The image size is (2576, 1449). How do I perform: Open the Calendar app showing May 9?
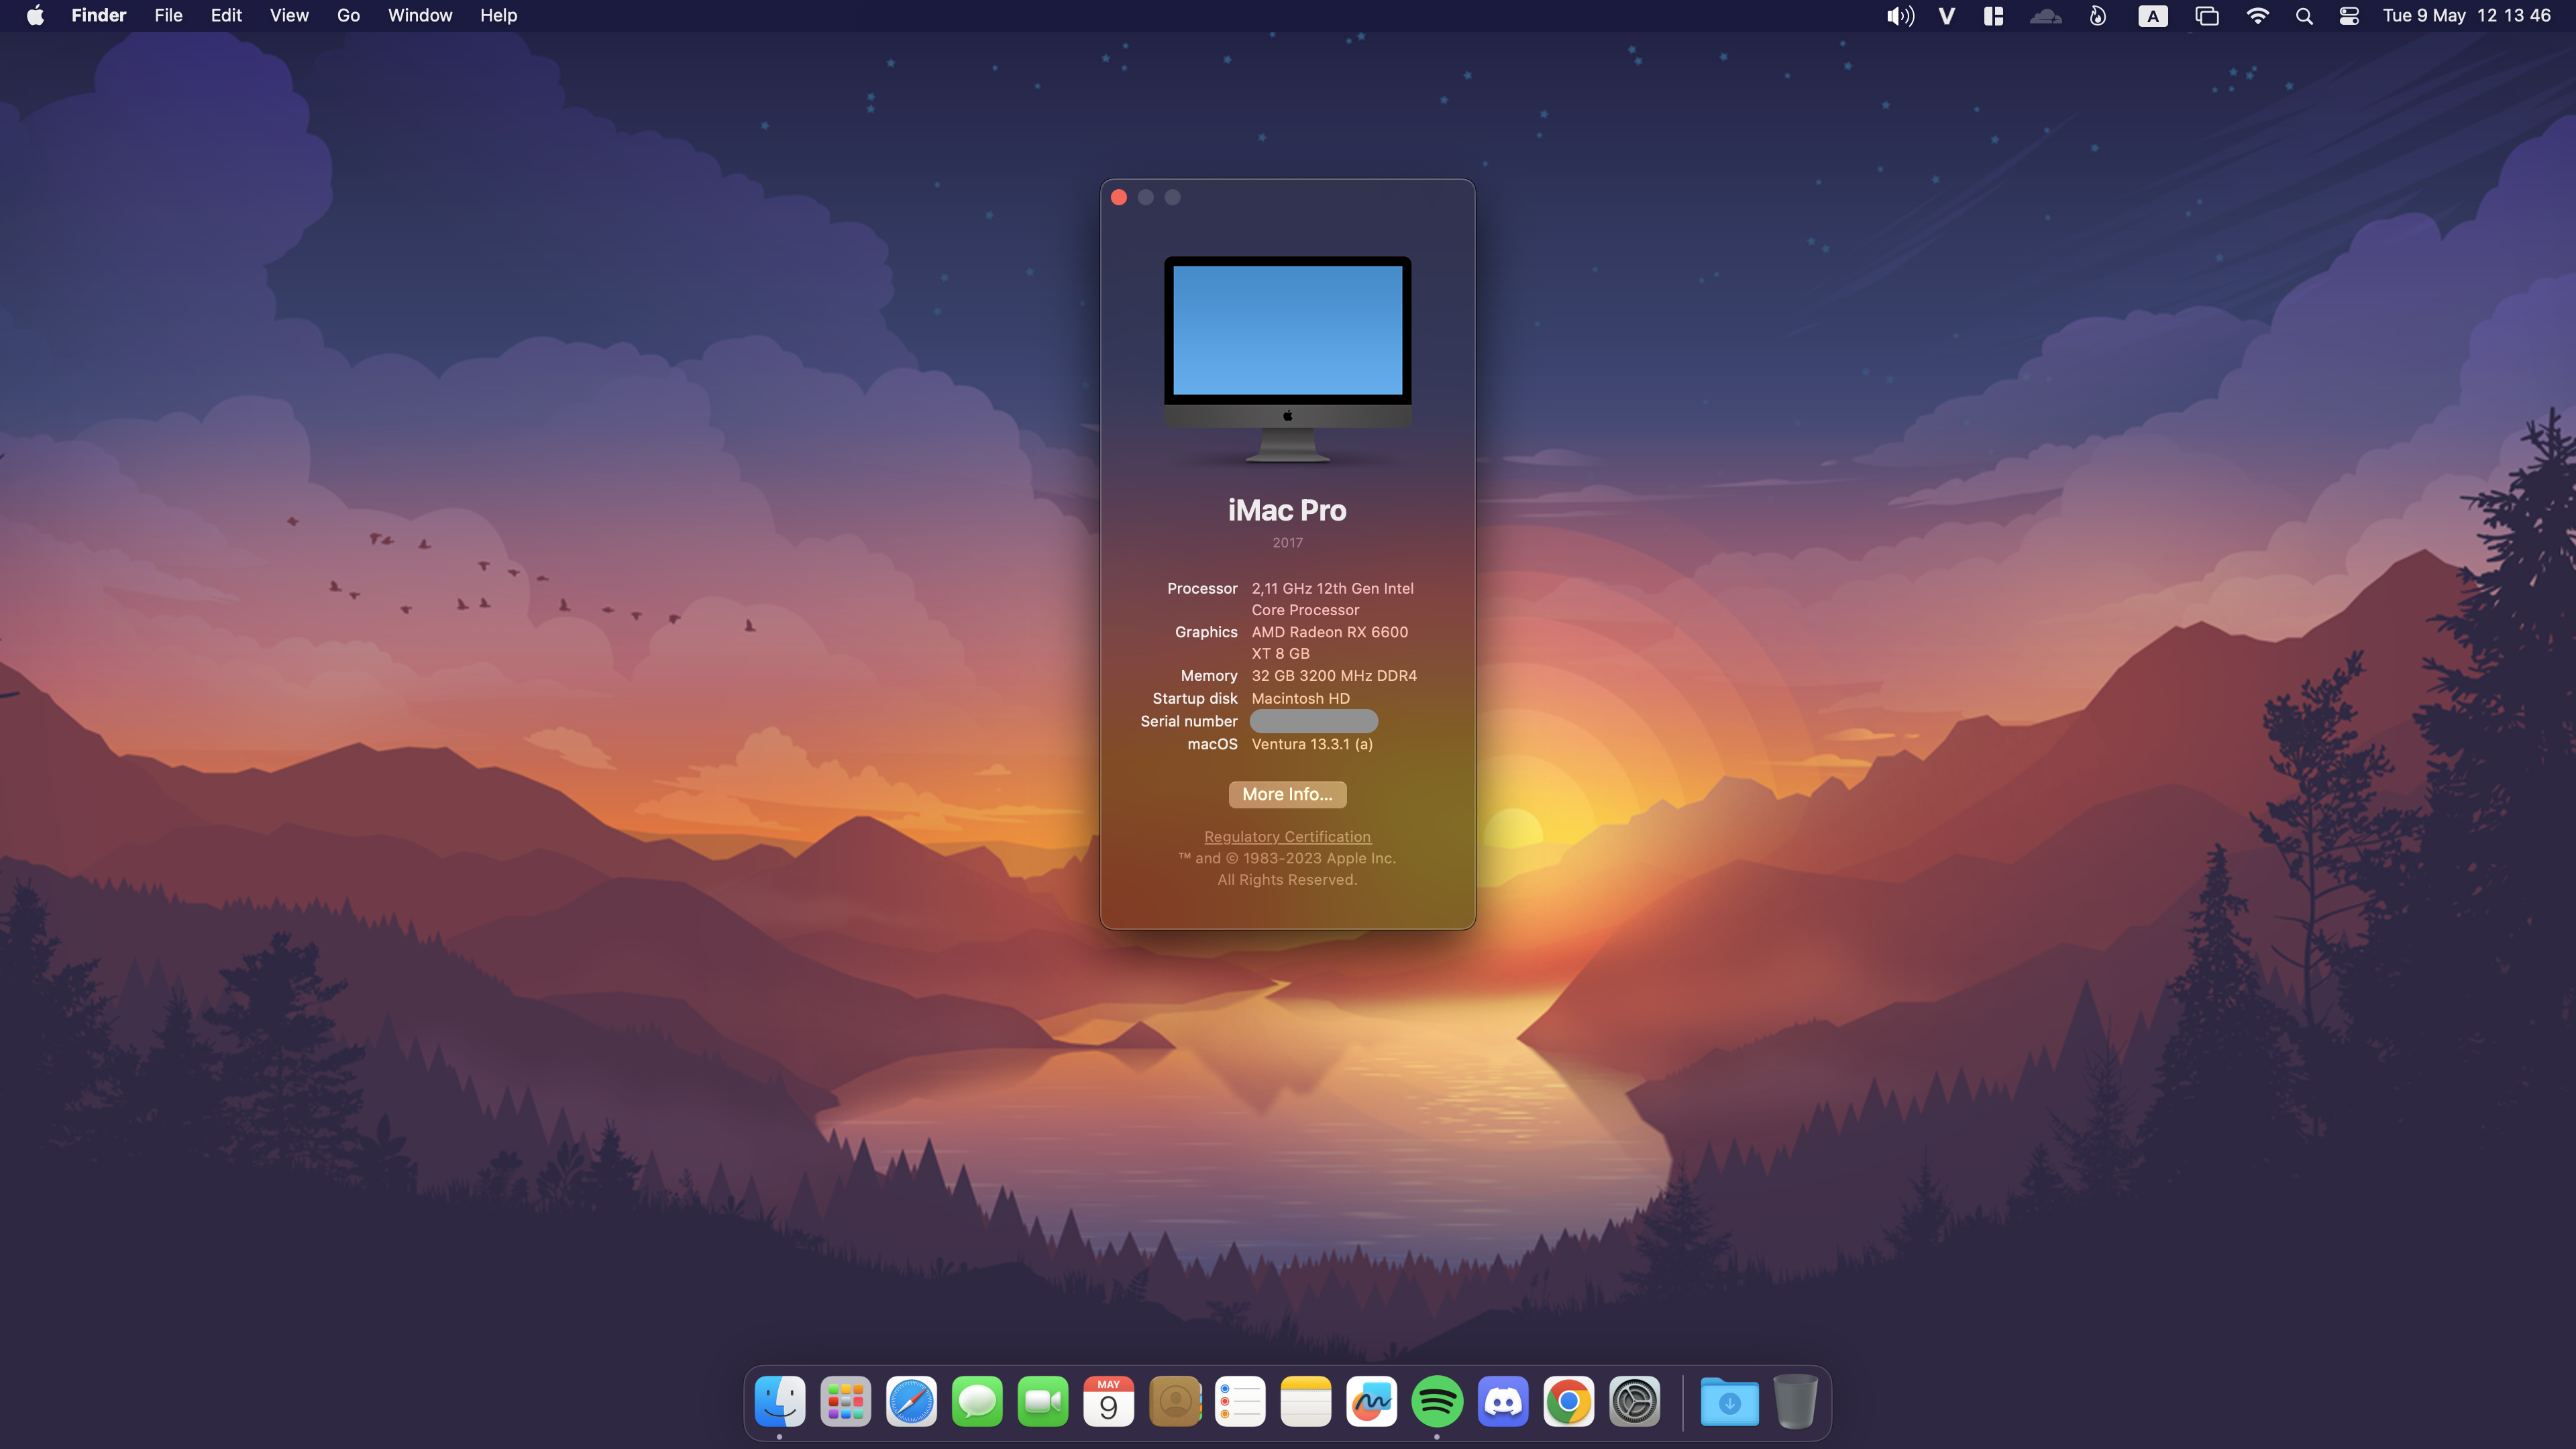pos(1108,1402)
